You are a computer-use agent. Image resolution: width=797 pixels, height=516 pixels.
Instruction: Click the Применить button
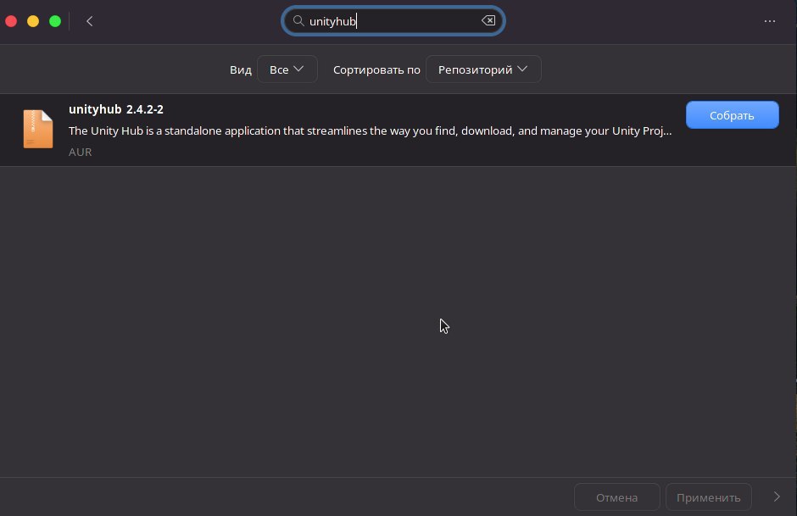[708, 497]
